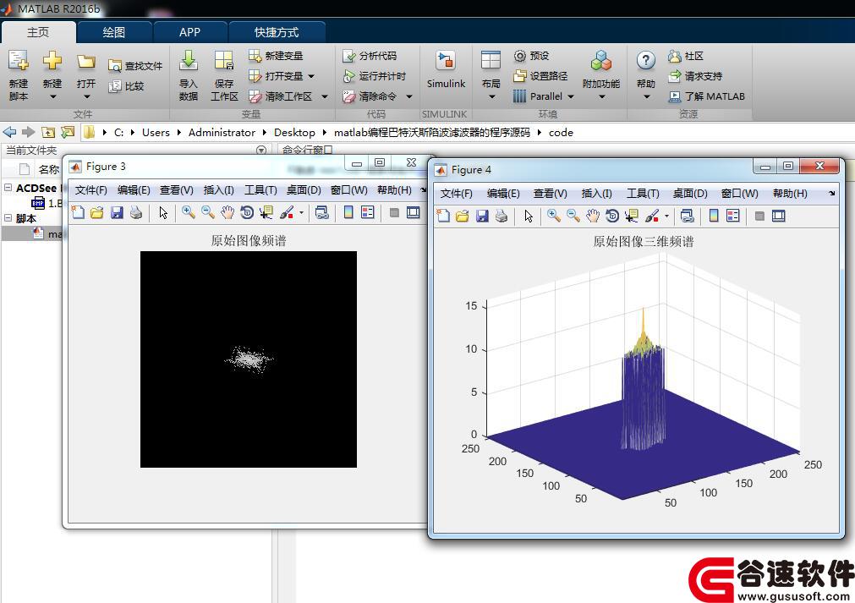This screenshot has height=603, width=855.
Task: Click Analyze Code (分析代码)
Action: click(370, 56)
